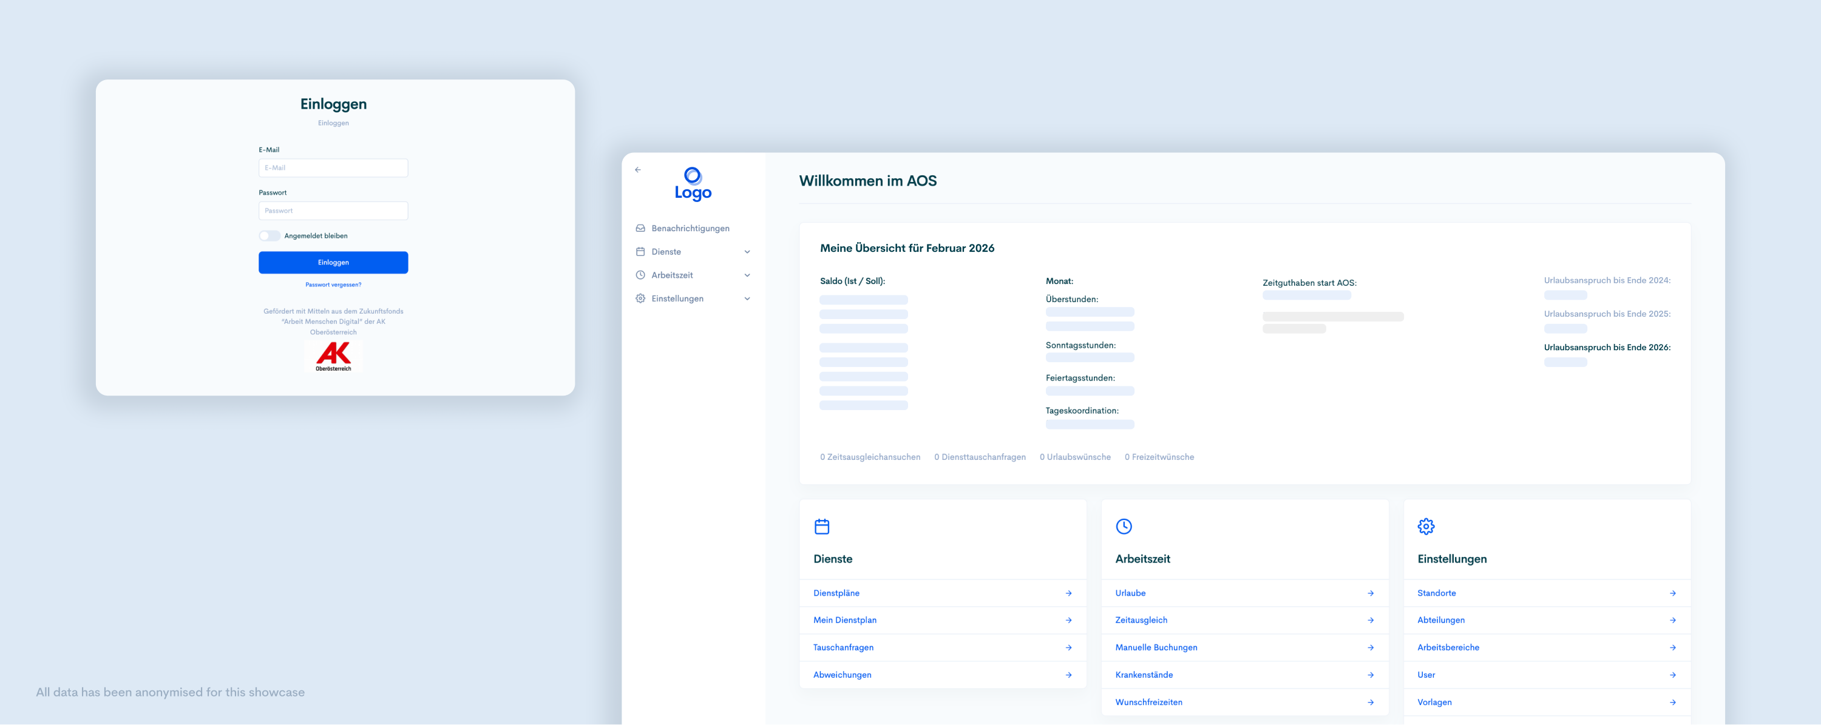
Task: Click the clock icon on Arbeitszeit card
Action: 1124,527
